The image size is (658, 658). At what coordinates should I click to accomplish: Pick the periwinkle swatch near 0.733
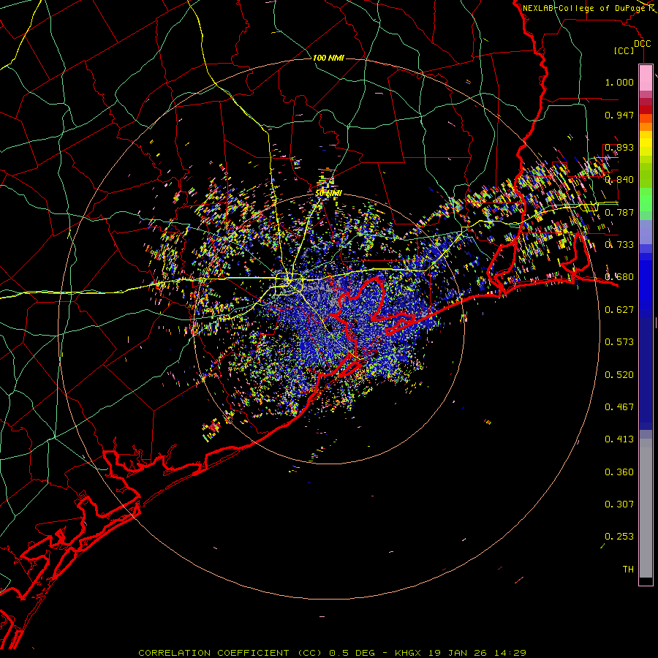coord(646,232)
